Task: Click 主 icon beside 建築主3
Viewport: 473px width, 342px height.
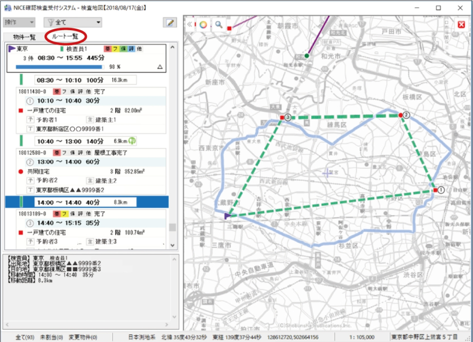Action: tap(90, 242)
